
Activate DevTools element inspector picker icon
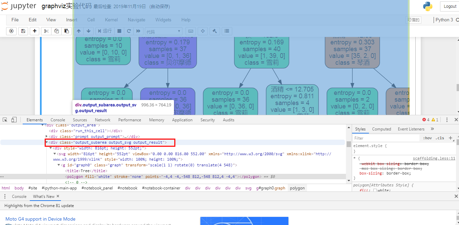5,120
